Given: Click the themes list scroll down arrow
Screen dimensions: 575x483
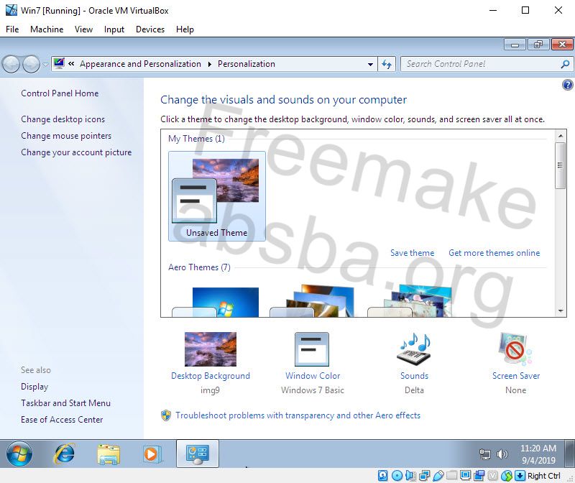Looking at the screenshot, I should [561, 311].
